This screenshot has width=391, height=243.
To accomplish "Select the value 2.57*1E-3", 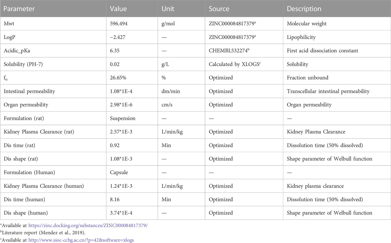I will (x=121, y=132).
